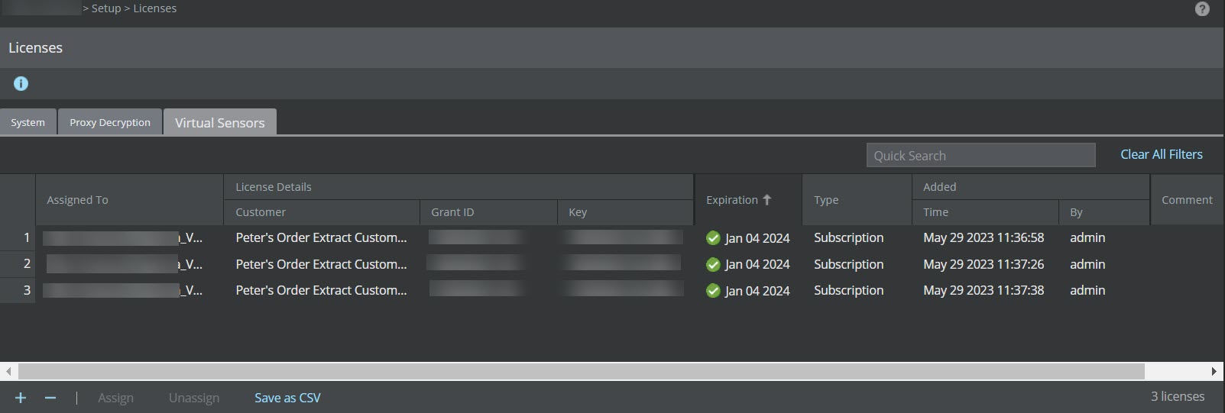Screen dimensions: 1225x413
Task: Click the Comment column header
Action: [1187, 199]
